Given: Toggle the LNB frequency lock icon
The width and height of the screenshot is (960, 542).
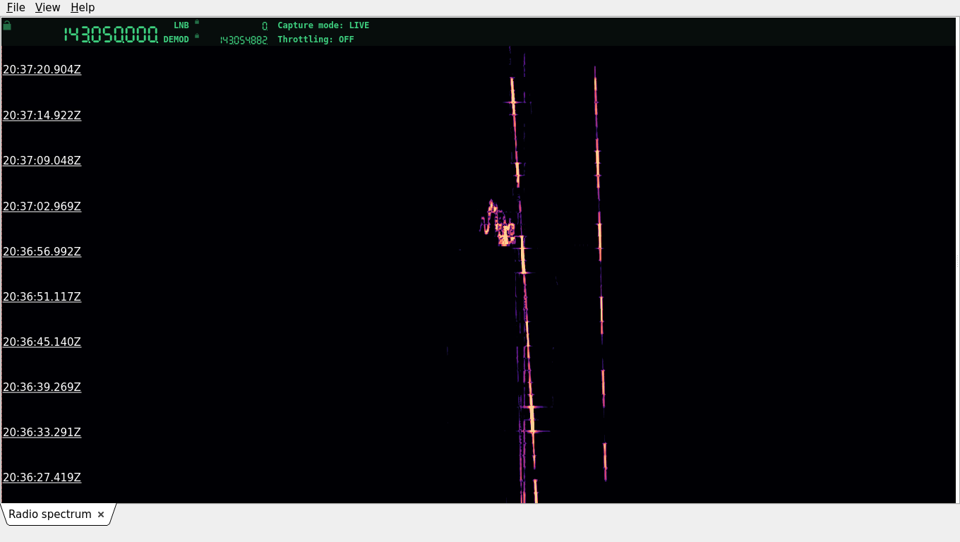Looking at the screenshot, I should click(197, 22).
